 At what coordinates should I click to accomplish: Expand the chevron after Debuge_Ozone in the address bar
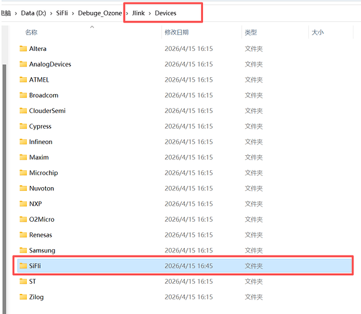[127, 13]
